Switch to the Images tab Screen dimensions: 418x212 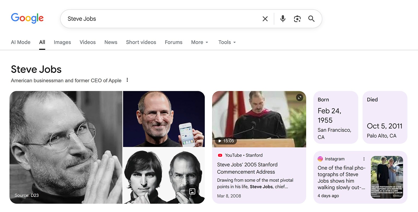click(62, 42)
